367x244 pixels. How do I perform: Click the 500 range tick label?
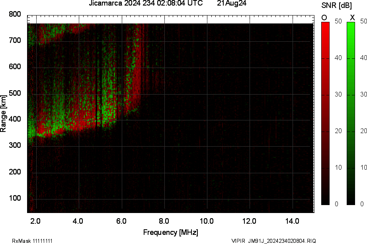pyautogui.click(x=15, y=93)
